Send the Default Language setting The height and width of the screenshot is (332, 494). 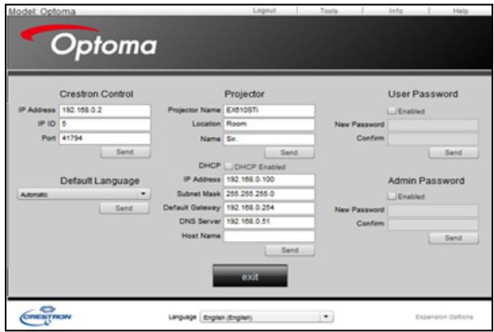pos(124,208)
